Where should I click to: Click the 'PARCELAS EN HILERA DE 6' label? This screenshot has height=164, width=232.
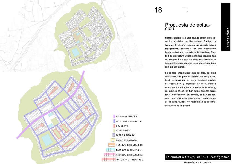pos(130,160)
